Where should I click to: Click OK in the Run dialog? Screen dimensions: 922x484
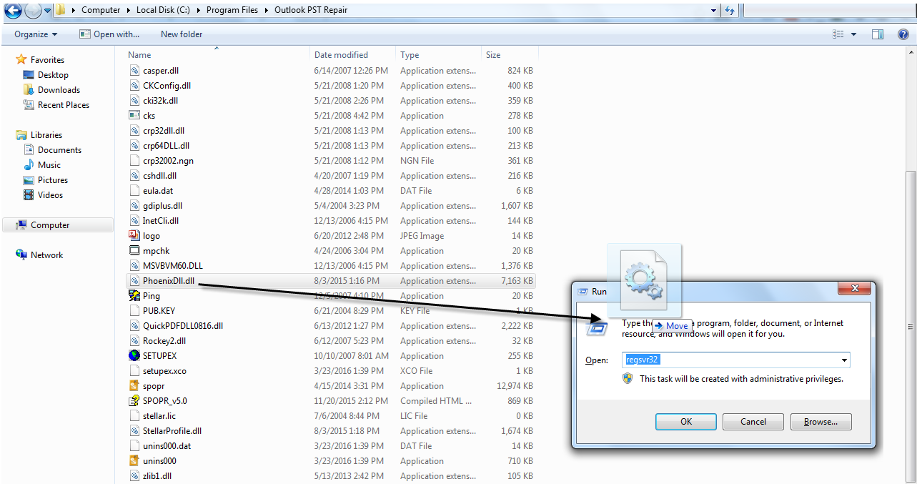(x=686, y=422)
